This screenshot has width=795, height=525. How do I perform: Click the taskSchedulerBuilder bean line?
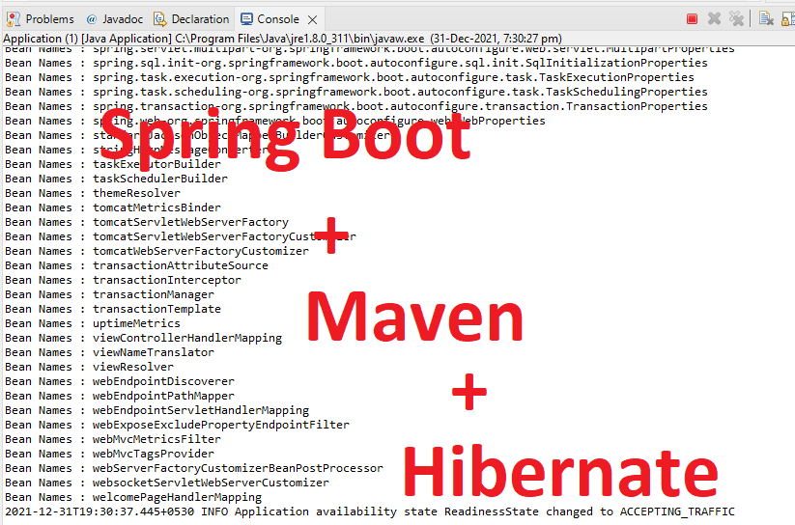tap(117, 179)
